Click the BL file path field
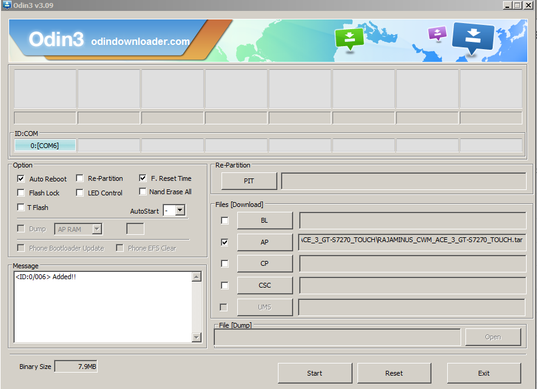Screen dimensions: 537x389 [413, 220]
